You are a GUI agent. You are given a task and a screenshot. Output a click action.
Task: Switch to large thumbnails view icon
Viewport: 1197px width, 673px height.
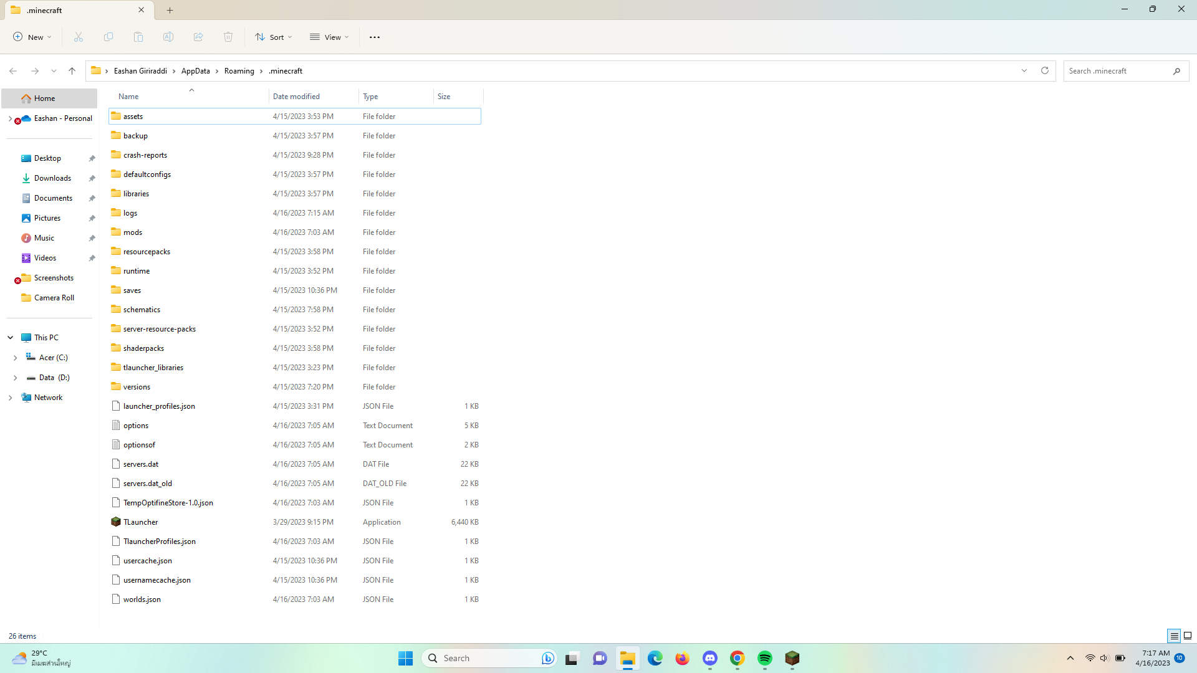click(x=1188, y=636)
